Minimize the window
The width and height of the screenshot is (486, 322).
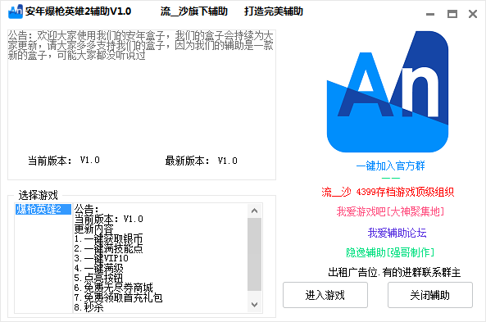[x=430, y=14]
